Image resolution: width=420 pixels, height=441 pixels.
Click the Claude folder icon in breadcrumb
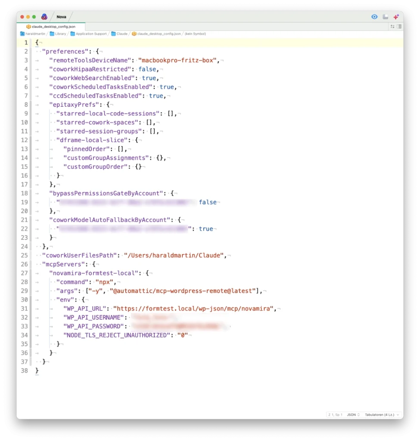click(113, 34)
